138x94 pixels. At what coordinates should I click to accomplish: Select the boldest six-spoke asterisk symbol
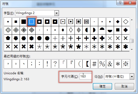126,46
